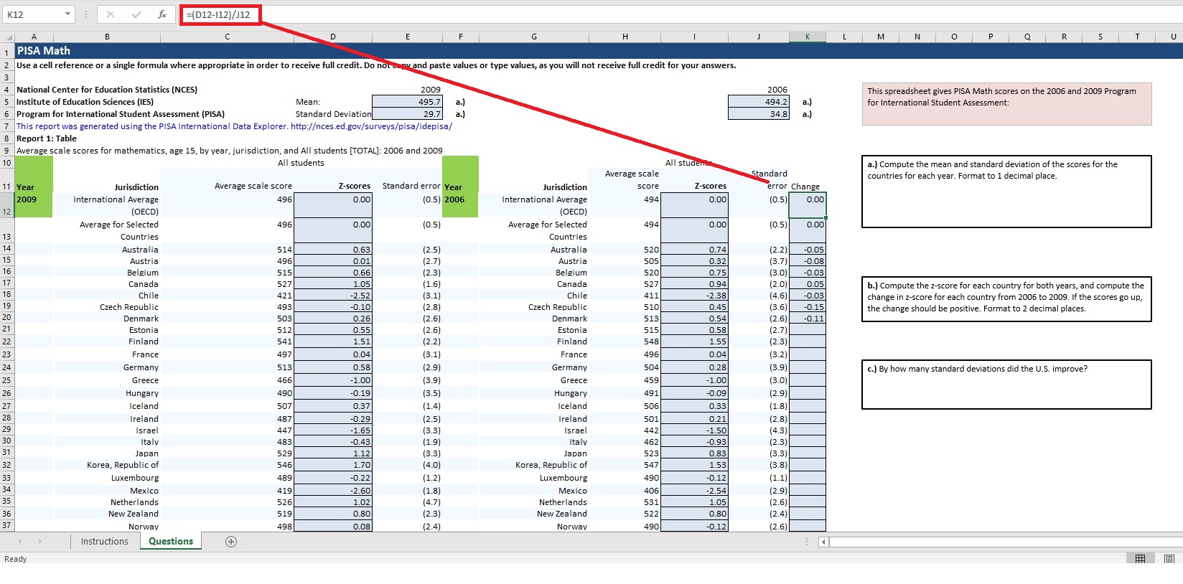
Task: Select the Questions sheet tab
Action: point(171,542)
